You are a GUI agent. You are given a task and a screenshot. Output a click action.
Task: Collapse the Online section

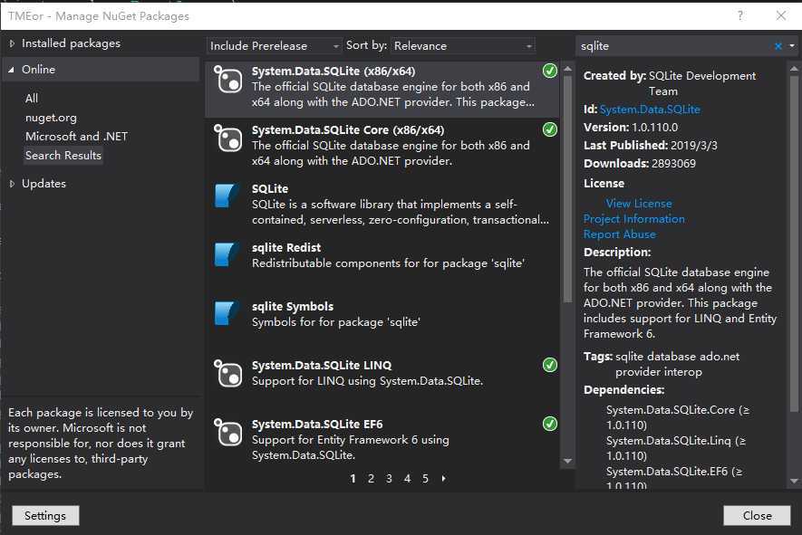[x=11, y=70]
